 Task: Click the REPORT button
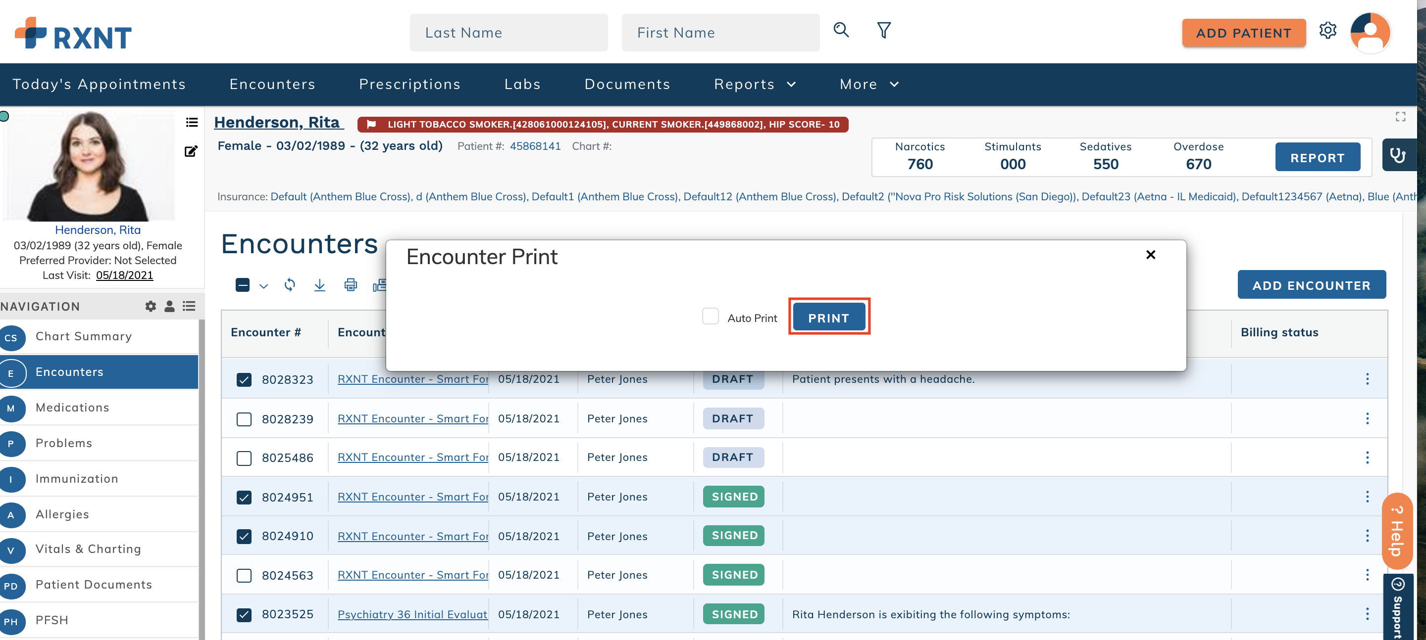[1318, 157]
